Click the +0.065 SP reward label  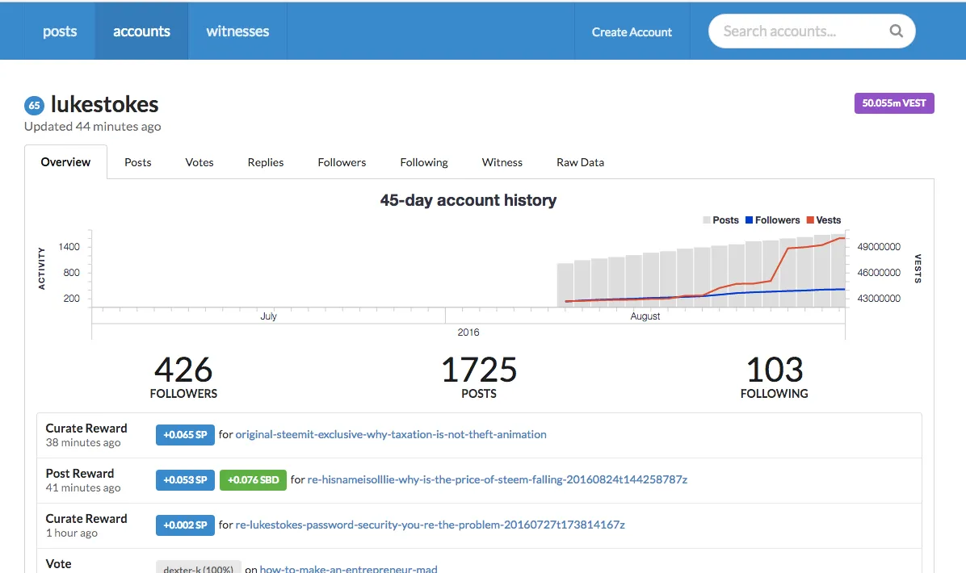(185, 434)
